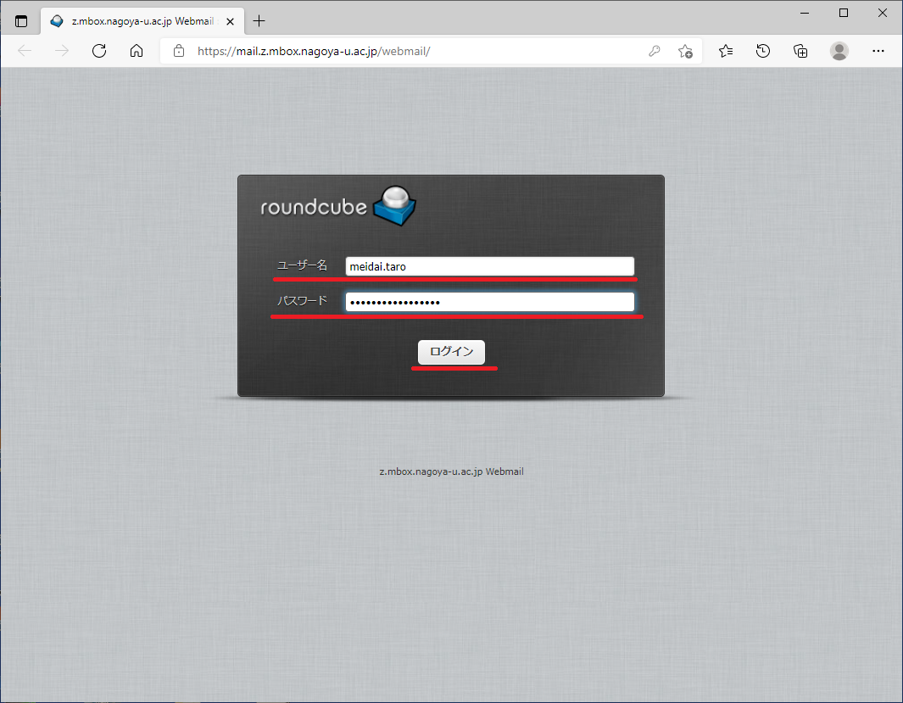Click the Refresh page icon
Screen dimensions: 903x703
click(x=99, y=51)
